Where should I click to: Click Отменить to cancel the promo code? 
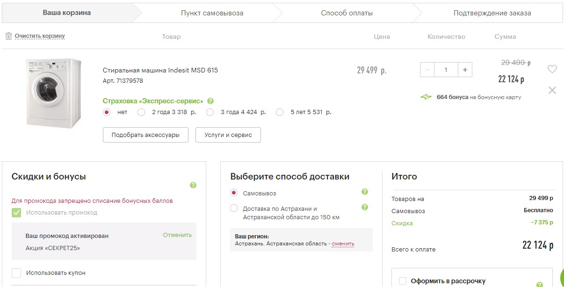click(x=177, y=235)
